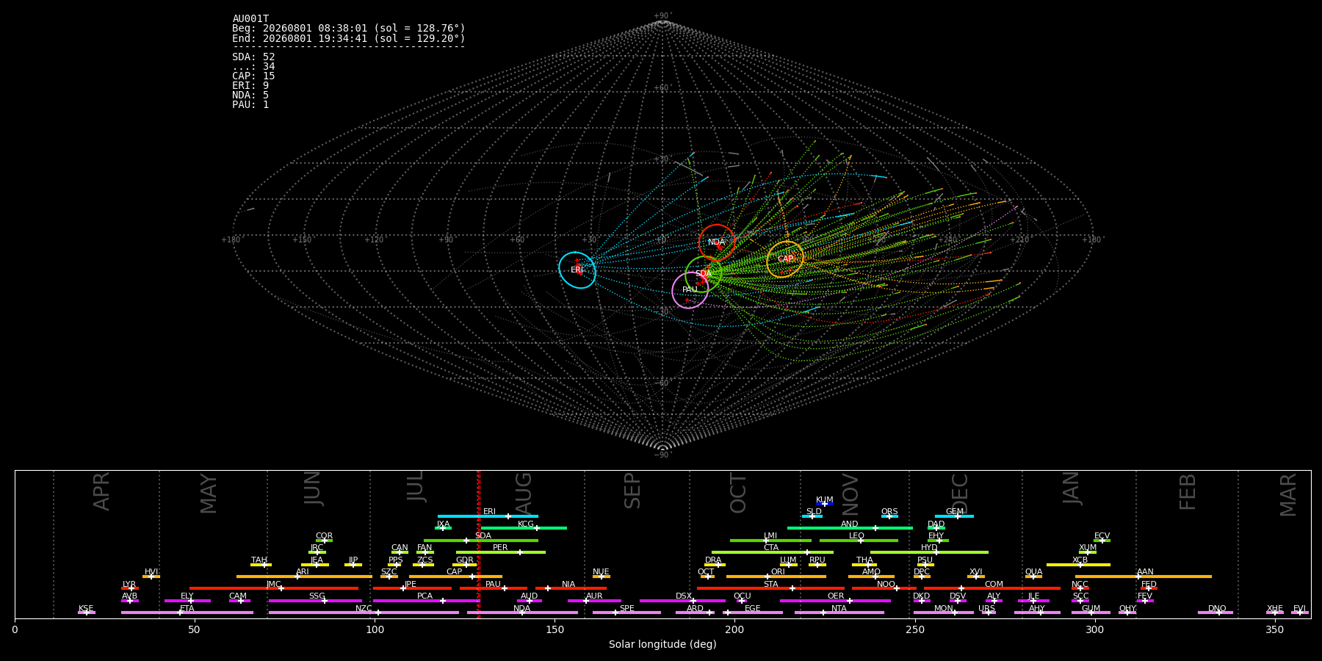Click the KUM shower marker

point(825,504)
